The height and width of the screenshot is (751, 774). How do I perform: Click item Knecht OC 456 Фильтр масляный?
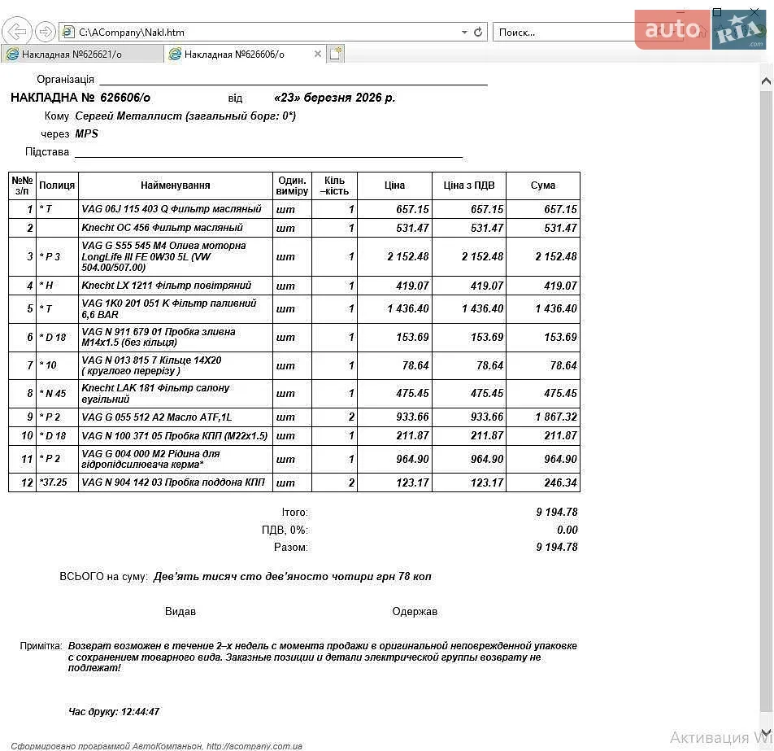click(x=162, y=228)
